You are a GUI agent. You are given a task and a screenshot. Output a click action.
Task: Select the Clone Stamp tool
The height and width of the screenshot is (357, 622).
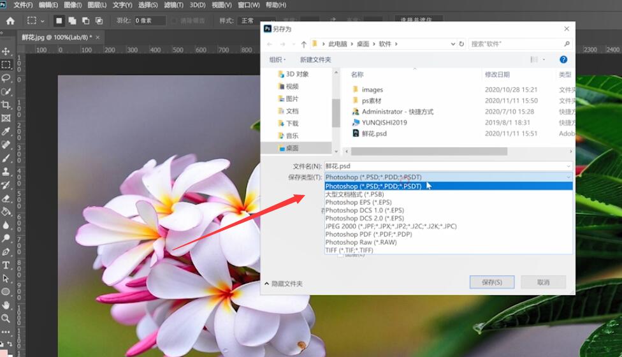coord(6,171)
